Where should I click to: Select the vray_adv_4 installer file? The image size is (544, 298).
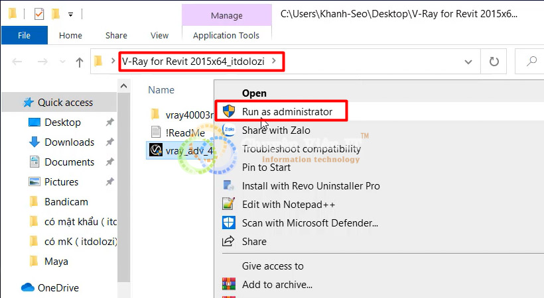[x=180, y=151]
